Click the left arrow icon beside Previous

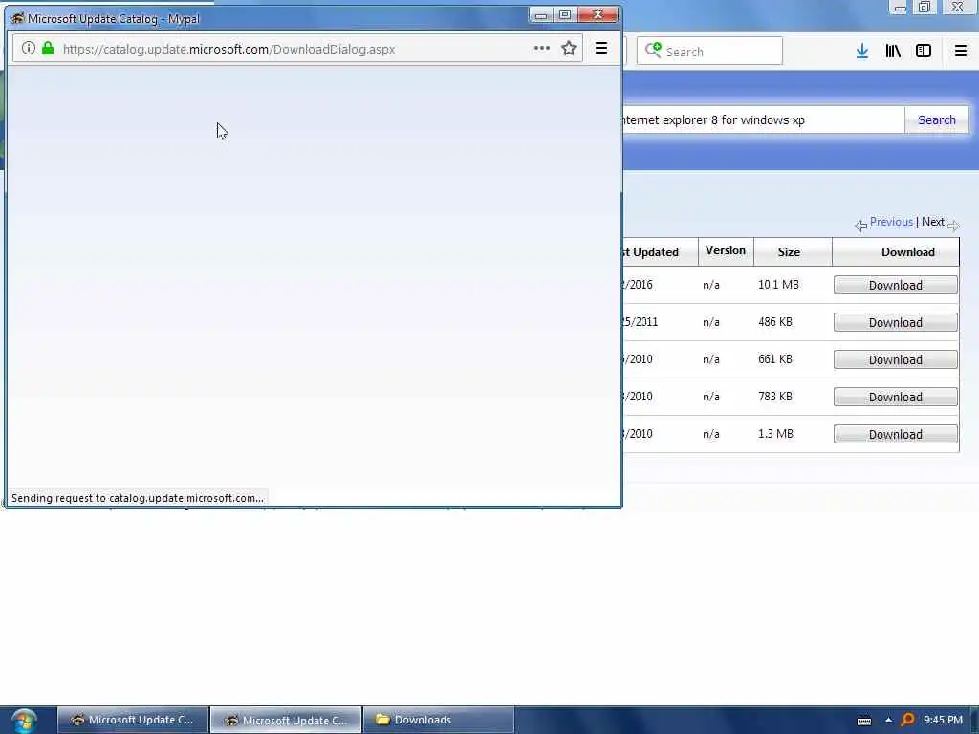(x=861, y=226)
